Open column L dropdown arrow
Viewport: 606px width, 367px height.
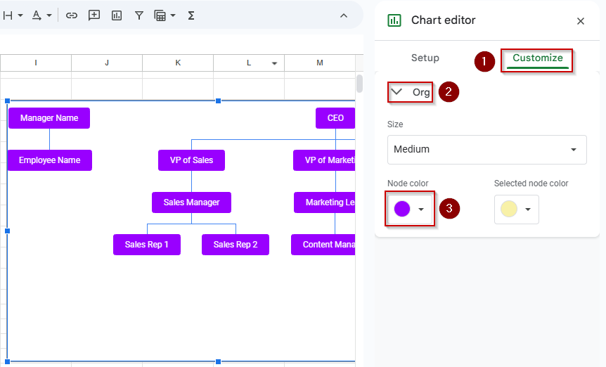(x=274, y=63)
